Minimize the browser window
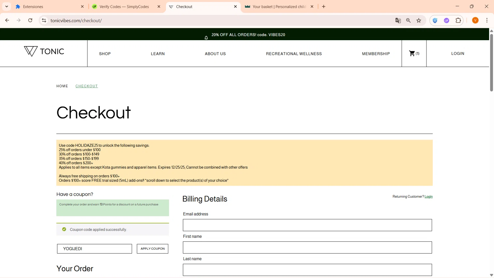The image size is (494, 278). click(x=457, y=7)
